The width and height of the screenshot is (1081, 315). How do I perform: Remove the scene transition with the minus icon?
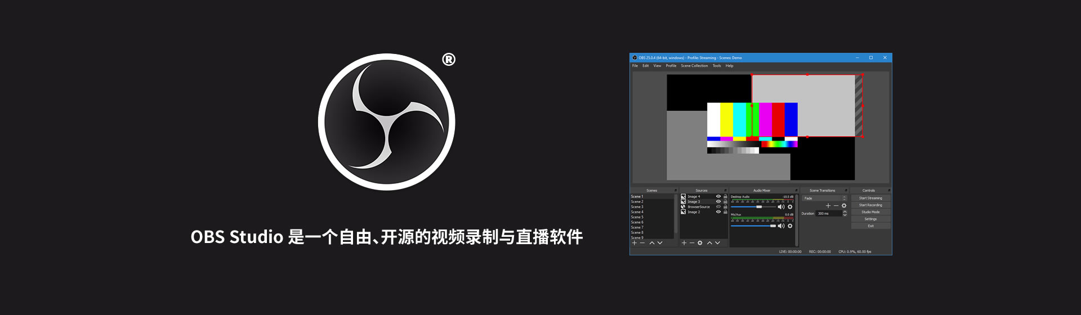[836, 206]
